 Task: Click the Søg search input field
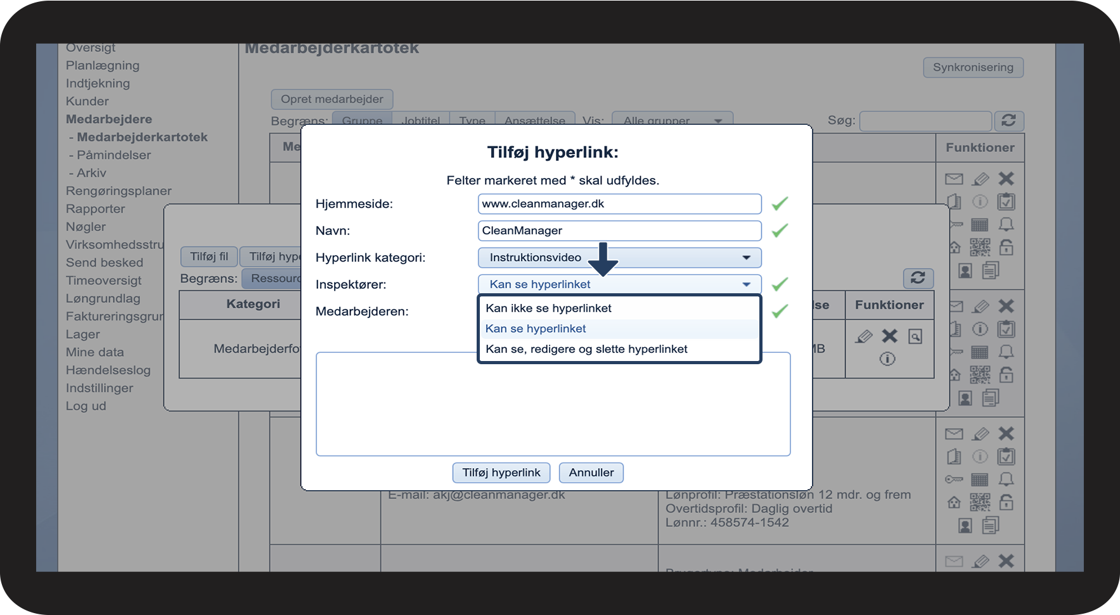tap(925, 120)
